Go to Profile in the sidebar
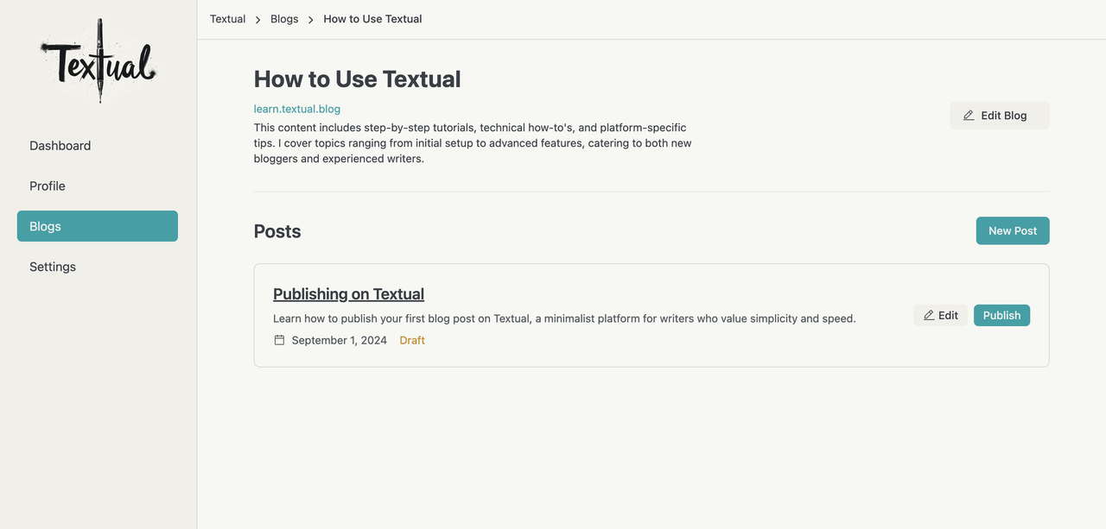Screen dimensions: 1106x529 click(98, 186)
